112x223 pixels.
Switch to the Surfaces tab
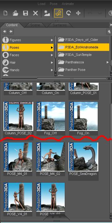59,25
